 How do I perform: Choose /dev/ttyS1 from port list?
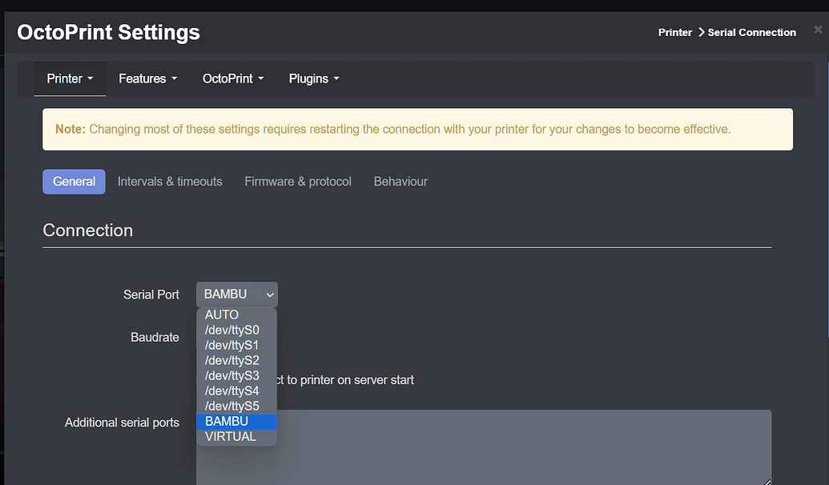point(236,346)
